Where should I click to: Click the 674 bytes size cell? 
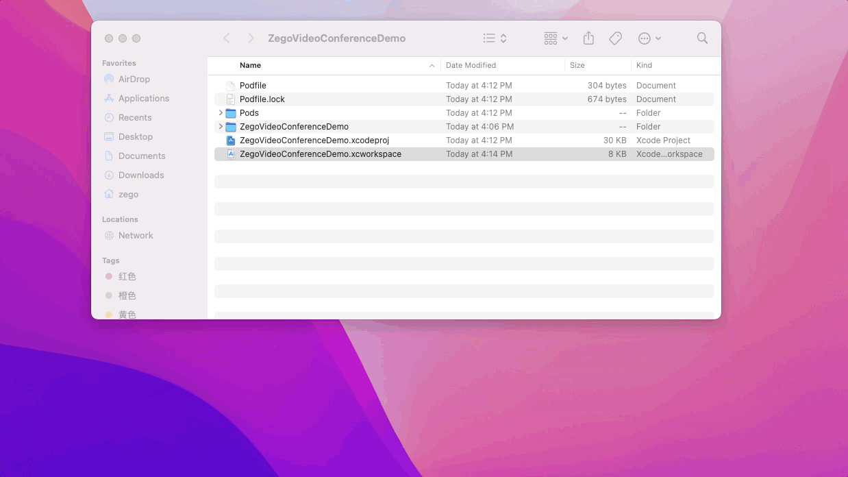coord(607,99)
